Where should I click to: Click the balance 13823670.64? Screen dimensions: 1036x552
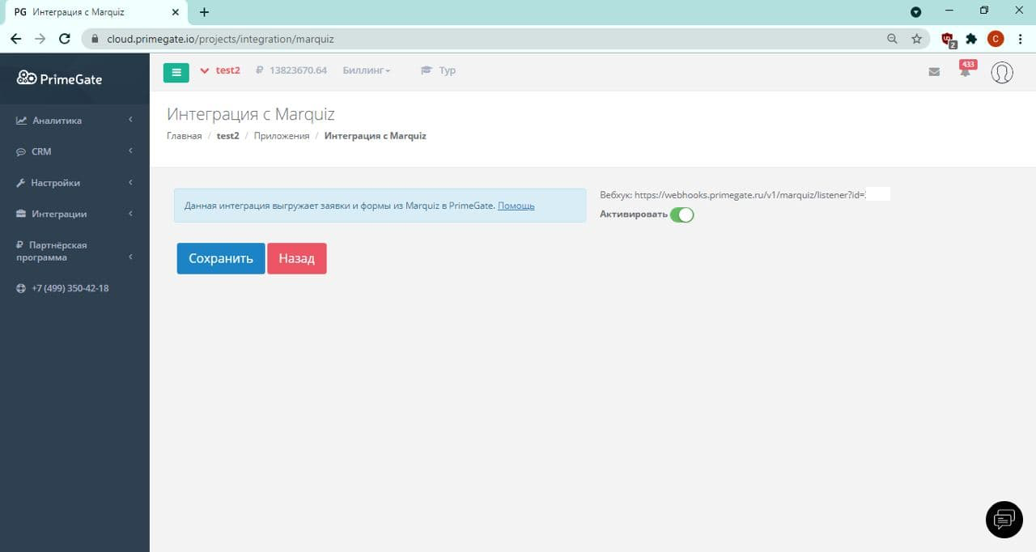click(291, 70)
